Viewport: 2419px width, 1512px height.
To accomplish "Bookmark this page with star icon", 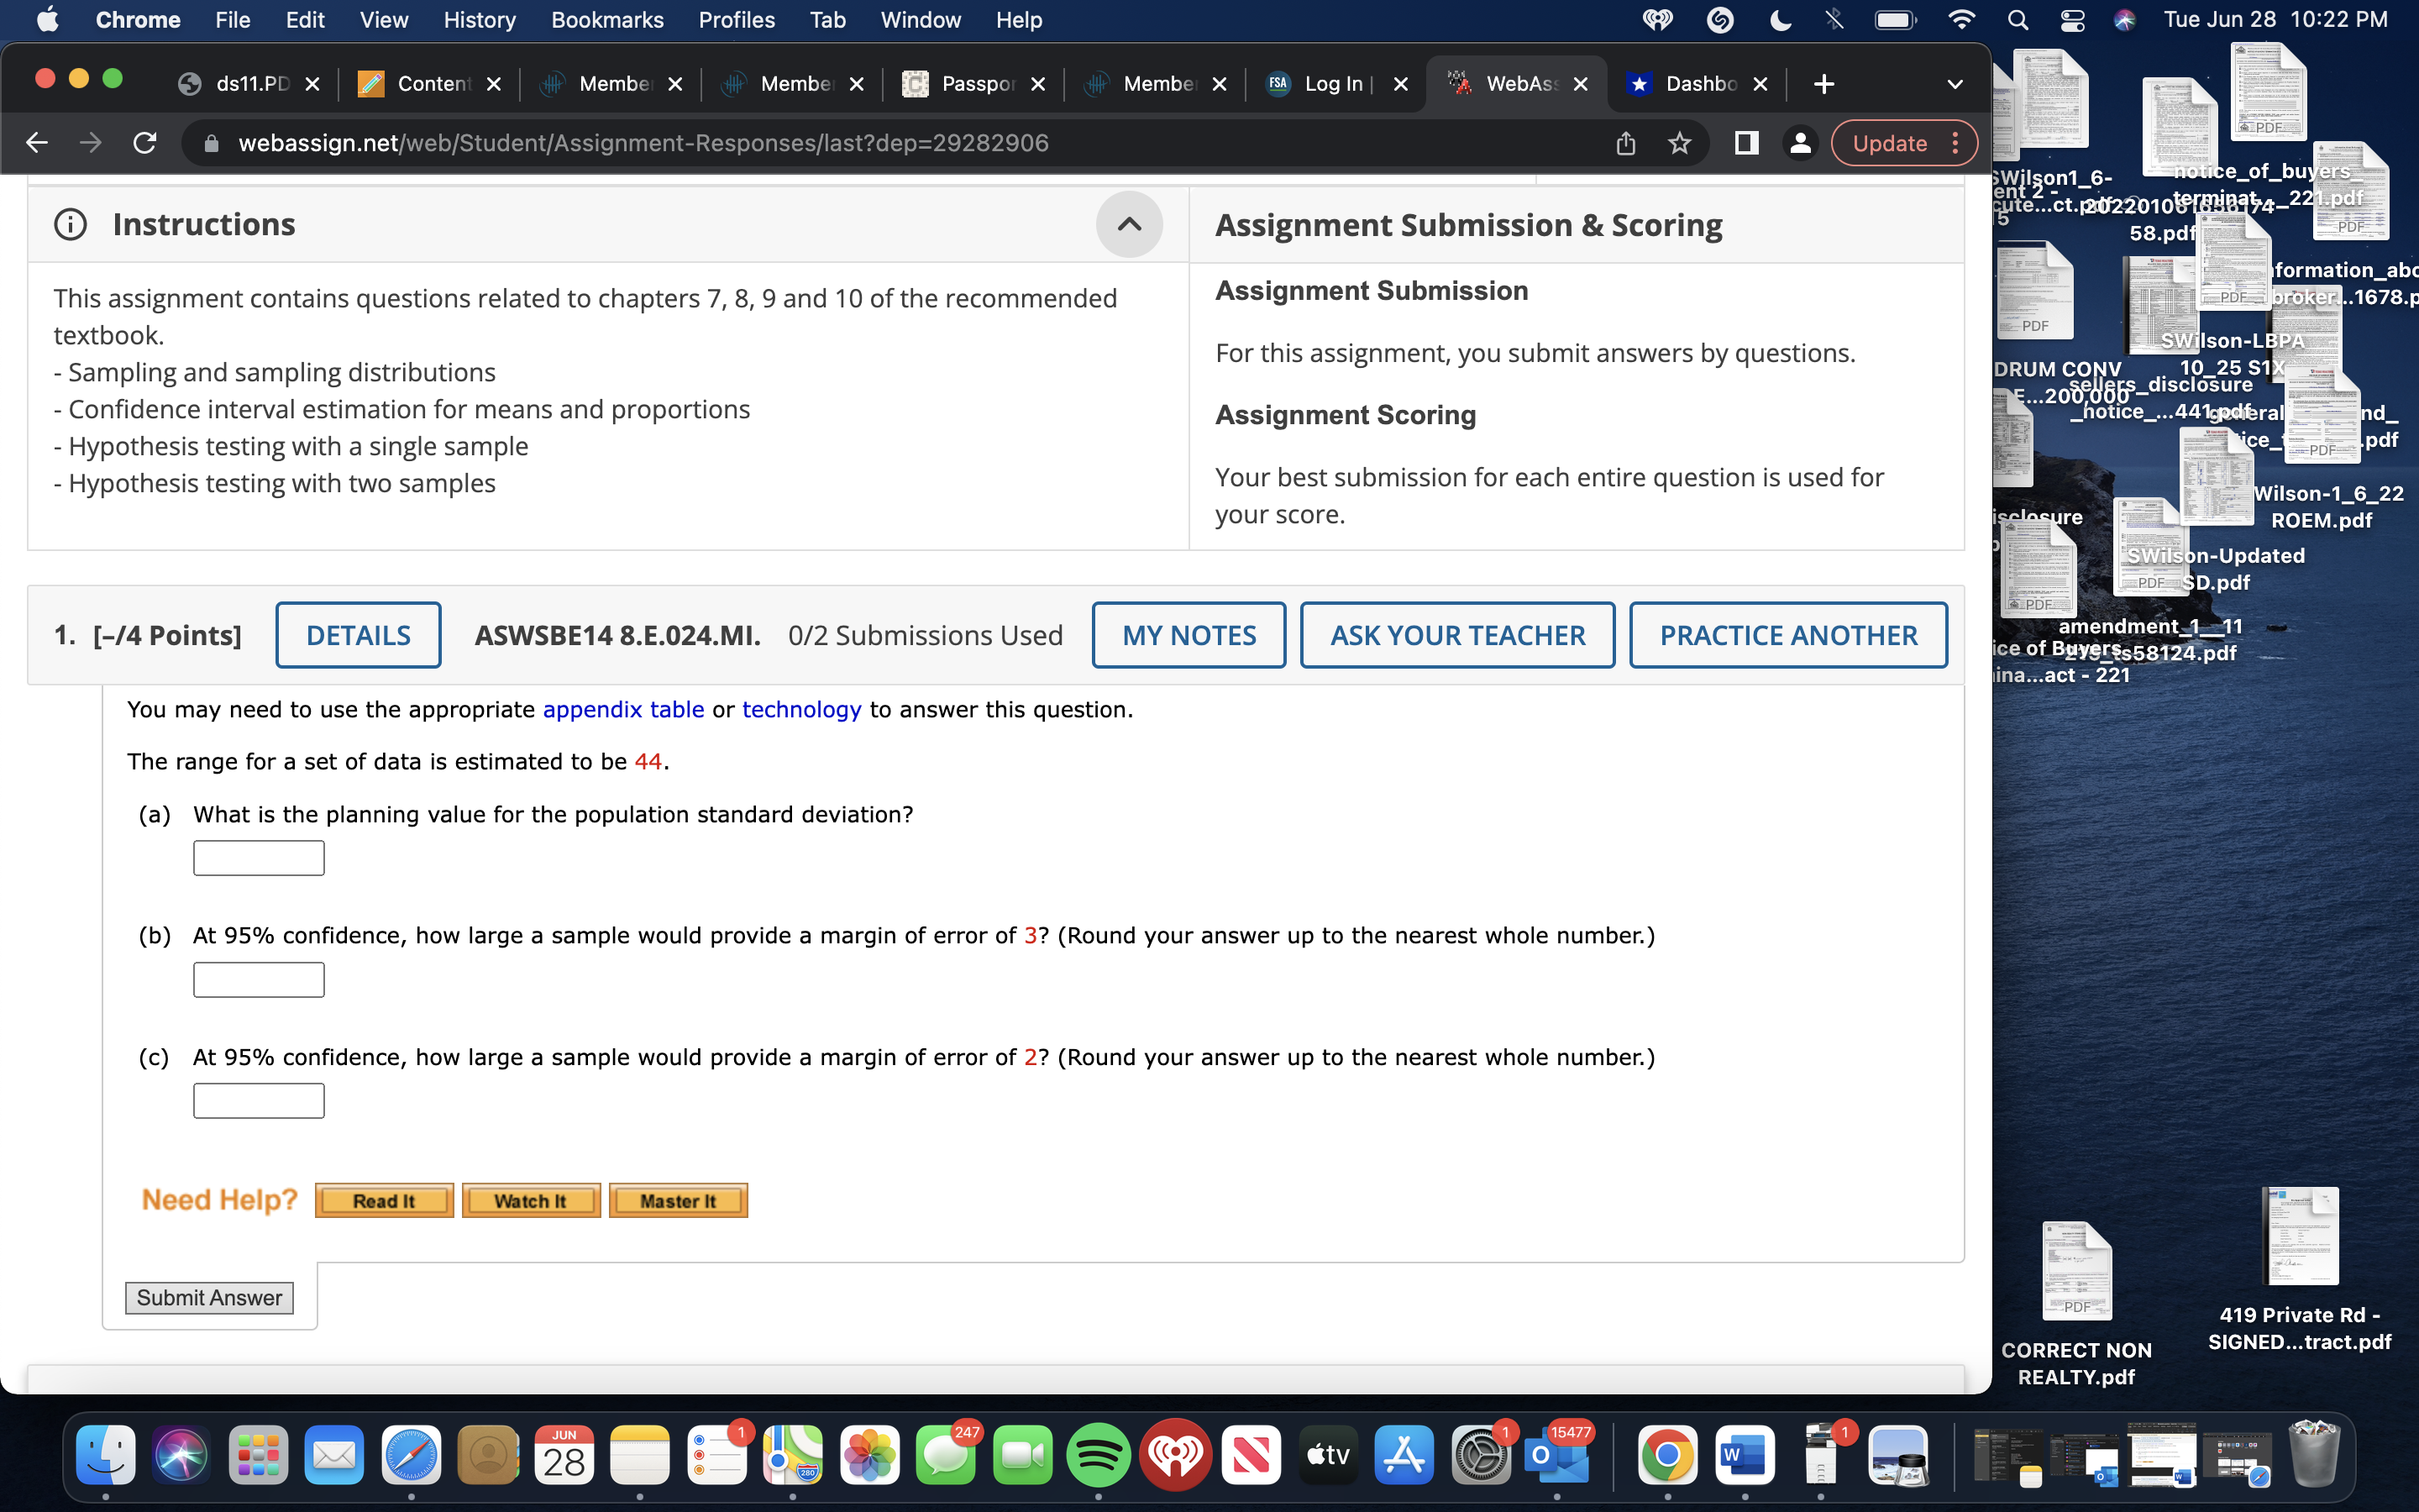I will [x=1679, y=143].
